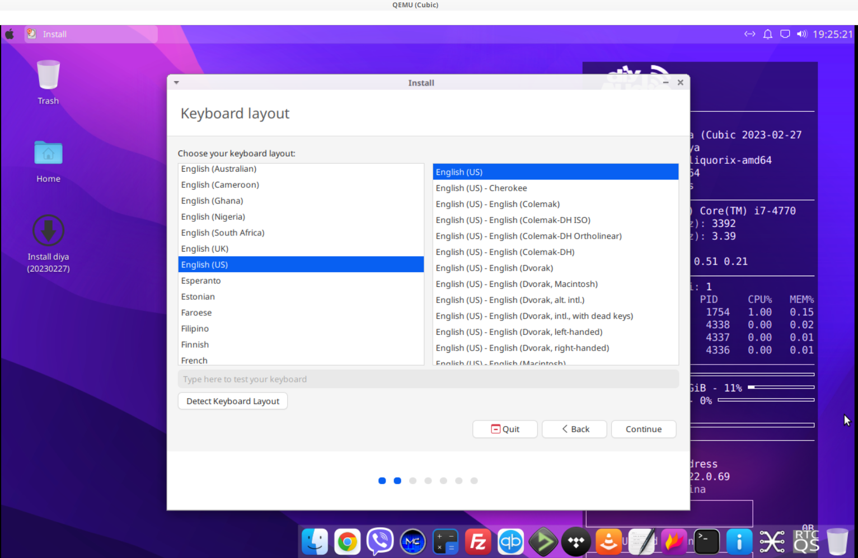Screen dimensions: 858x558
Task: Choose English (Nigeria) layout
Action: point(301,217)
